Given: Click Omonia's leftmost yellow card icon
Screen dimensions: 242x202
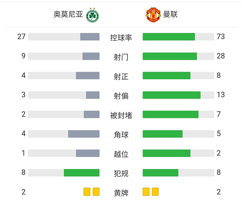Looking at the screenshot, I should pos(87,191).
